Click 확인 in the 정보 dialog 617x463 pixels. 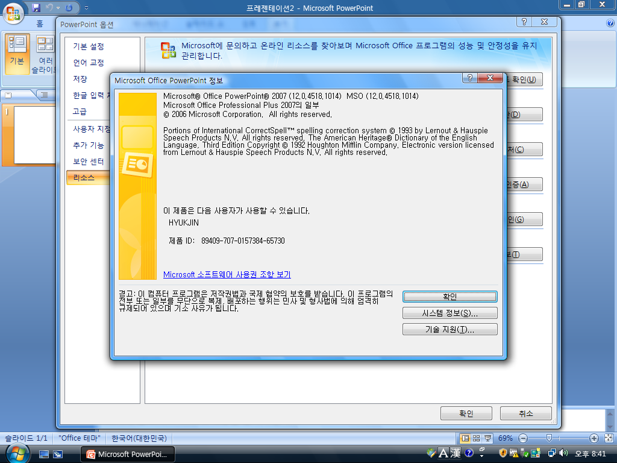pos(449,297)
